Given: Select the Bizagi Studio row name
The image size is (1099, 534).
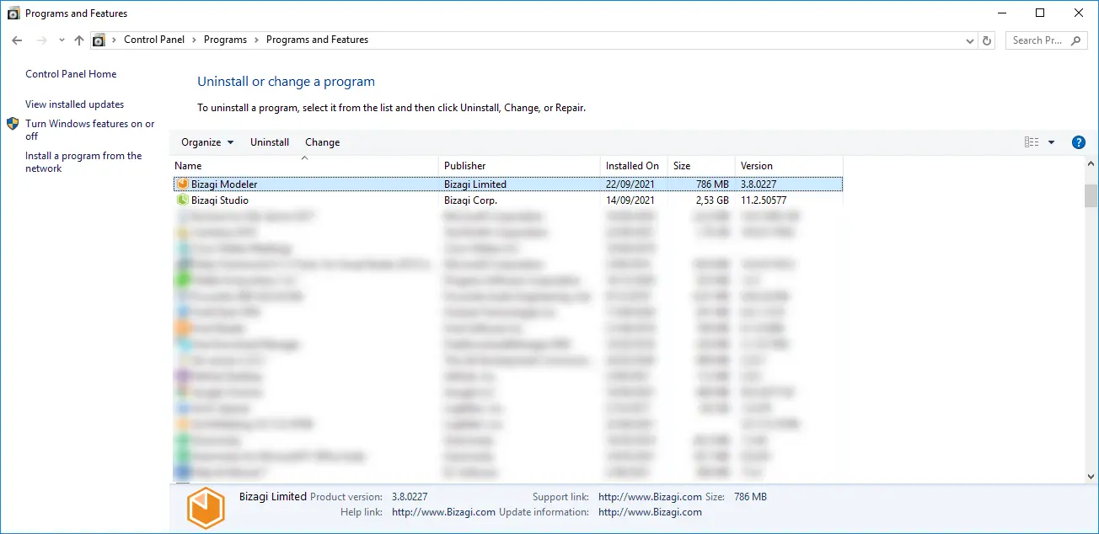Looking at the screenshot, I should [220, 200].
